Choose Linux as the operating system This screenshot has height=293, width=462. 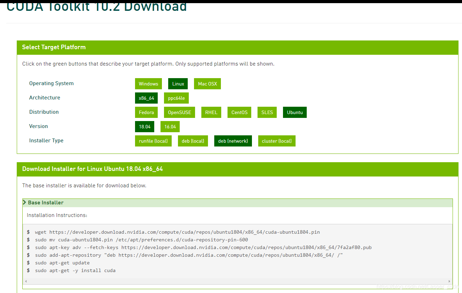178,84
